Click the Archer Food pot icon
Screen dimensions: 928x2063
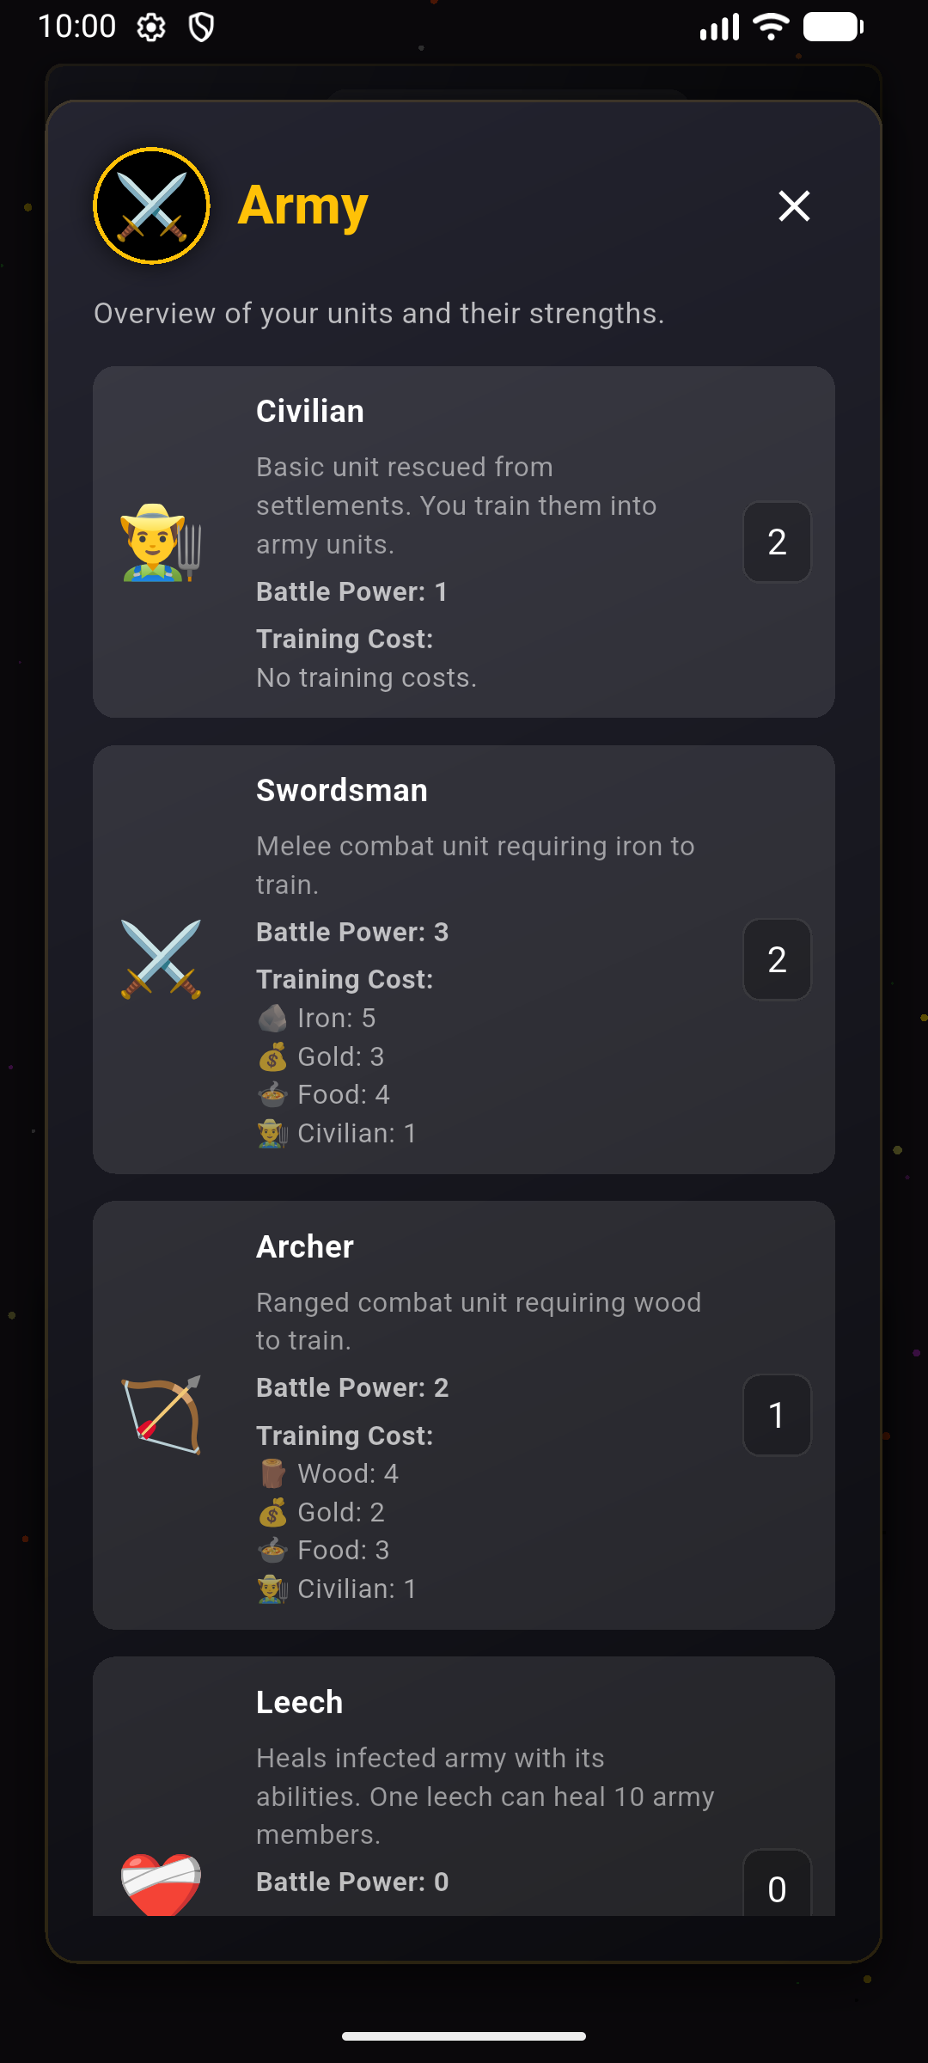[x=272, y=1551]
